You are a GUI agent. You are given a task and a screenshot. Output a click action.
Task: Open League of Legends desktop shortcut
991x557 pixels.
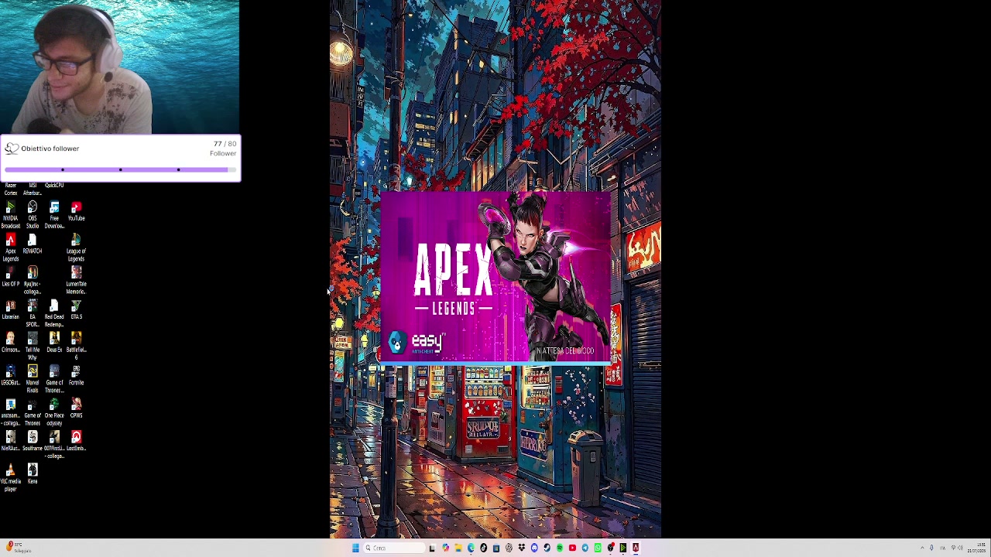(x=76, y=248)
